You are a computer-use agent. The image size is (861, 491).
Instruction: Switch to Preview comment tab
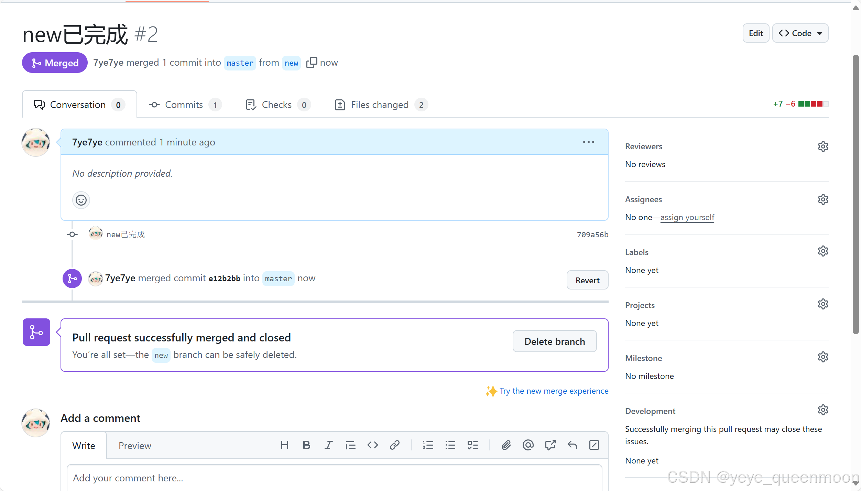[x=135, y=446]
